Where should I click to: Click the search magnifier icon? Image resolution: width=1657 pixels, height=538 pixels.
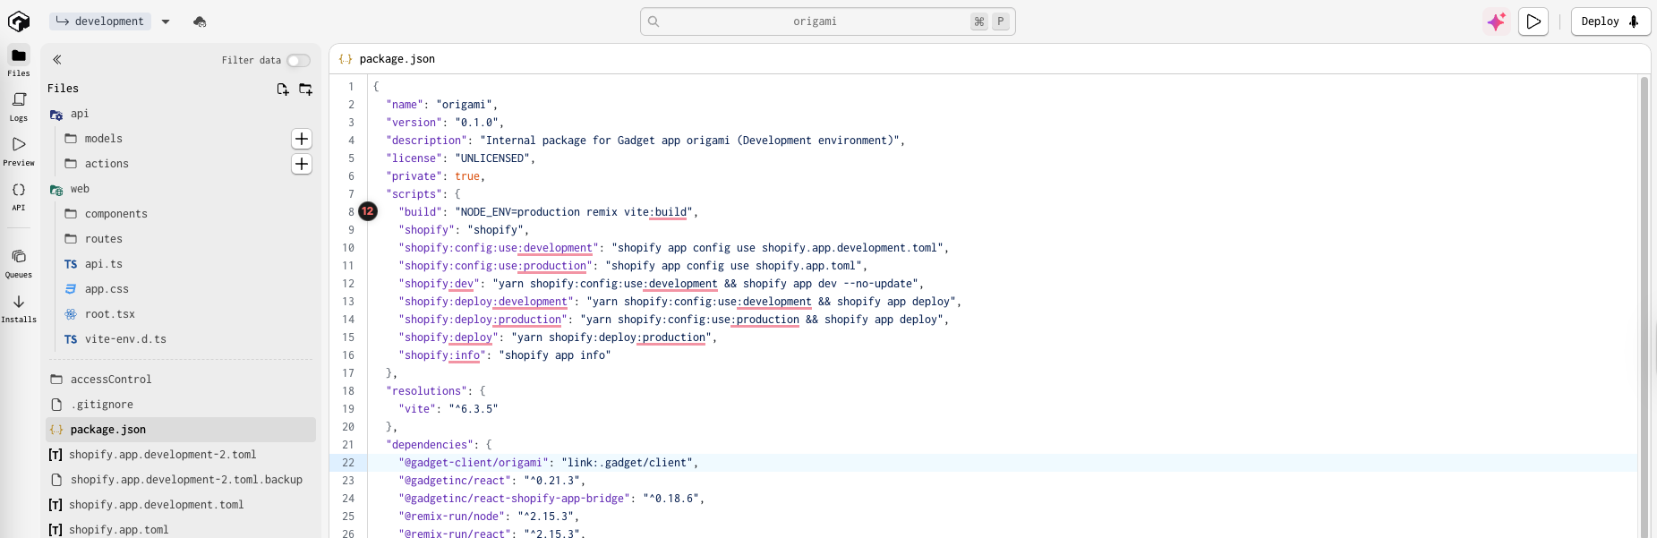653,21
